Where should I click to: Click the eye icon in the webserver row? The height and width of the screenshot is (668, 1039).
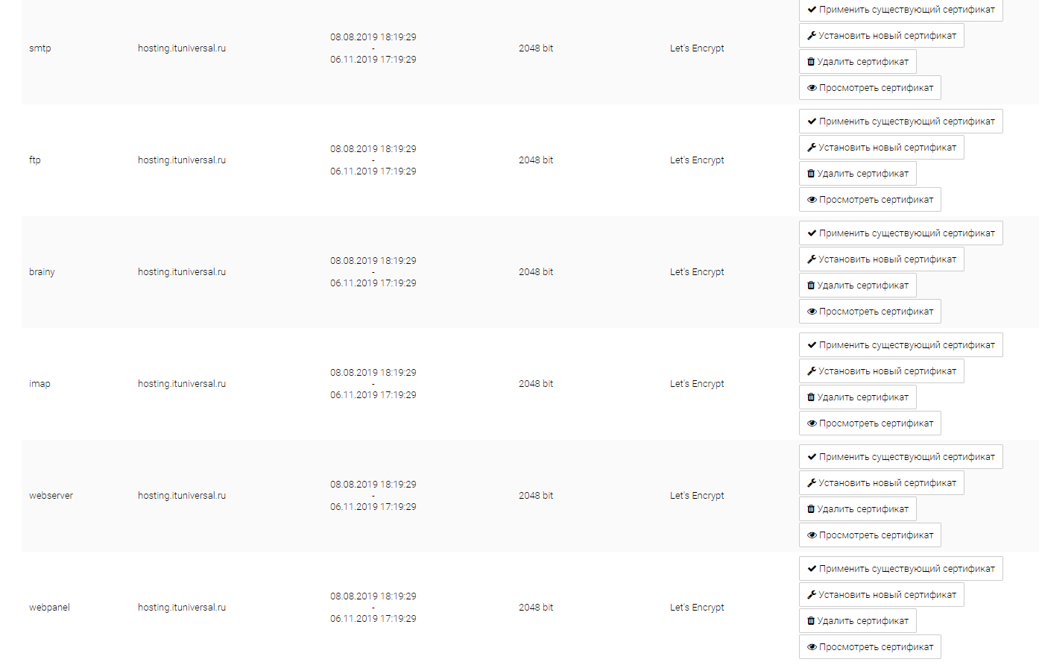click(x=812, y=535)
